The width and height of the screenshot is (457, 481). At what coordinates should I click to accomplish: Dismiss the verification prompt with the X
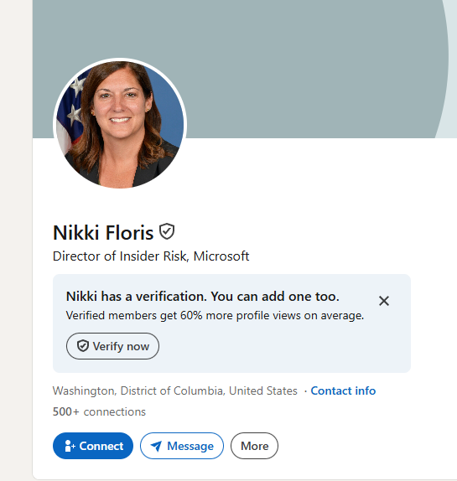click(384, 301)
